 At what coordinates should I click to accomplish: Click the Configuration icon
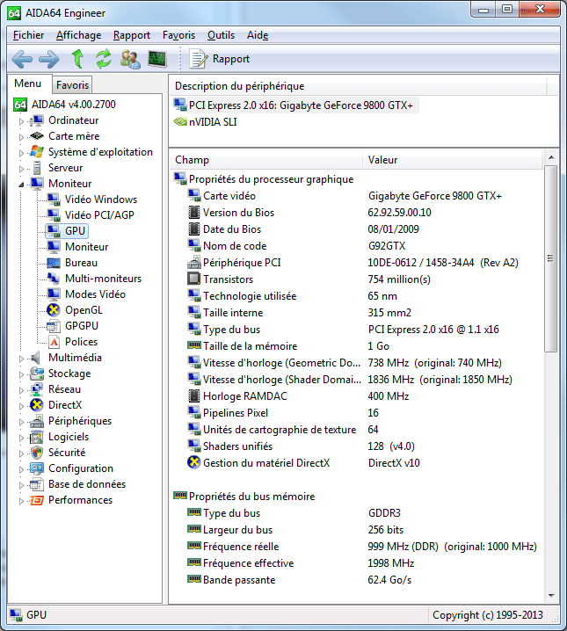pos(37,468)
